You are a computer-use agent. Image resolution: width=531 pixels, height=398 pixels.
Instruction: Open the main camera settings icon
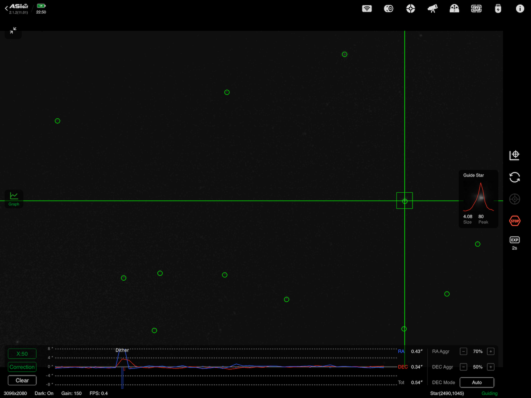pyautogui.click(x=389, y=9)
